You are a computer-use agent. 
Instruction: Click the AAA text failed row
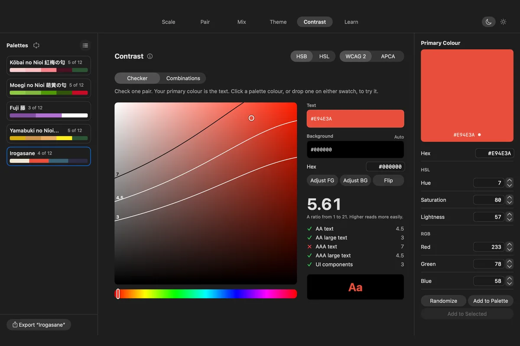click(355, 247)
